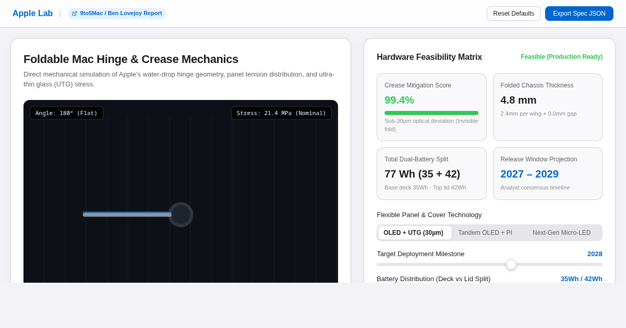
Task: Click the Base deck 35Wh · Top lid 42Wh caption
Action: (x=425, y=187)
